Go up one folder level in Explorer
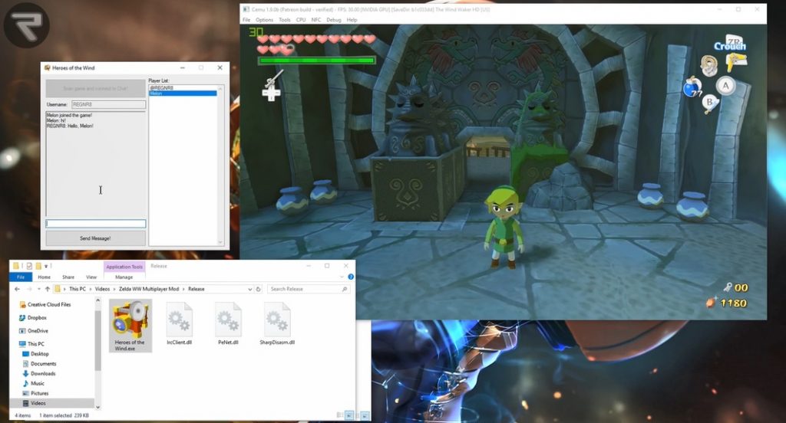786x423 pixels. point(48,289)
